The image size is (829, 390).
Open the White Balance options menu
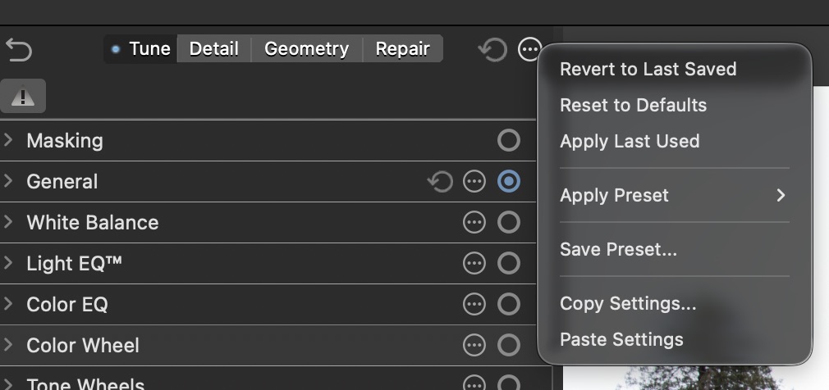tap(474, 223)
